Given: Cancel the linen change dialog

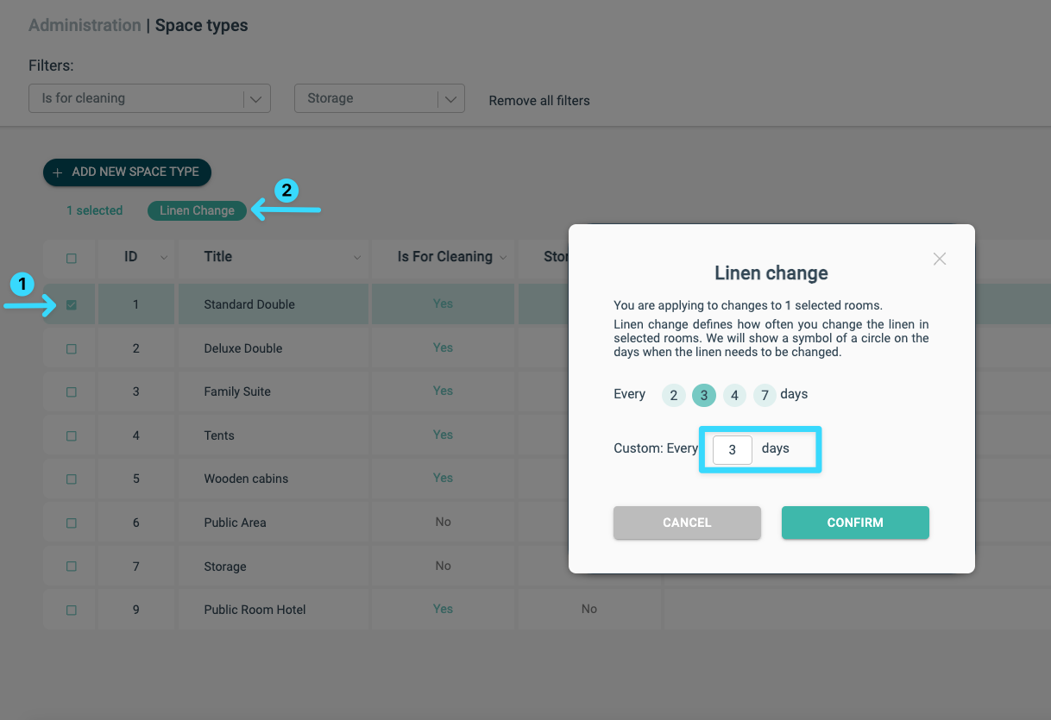Looking at the screenshot, I should [x=687, y=523].
